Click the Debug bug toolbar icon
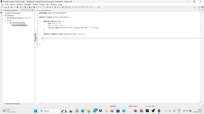 (21, 7)
